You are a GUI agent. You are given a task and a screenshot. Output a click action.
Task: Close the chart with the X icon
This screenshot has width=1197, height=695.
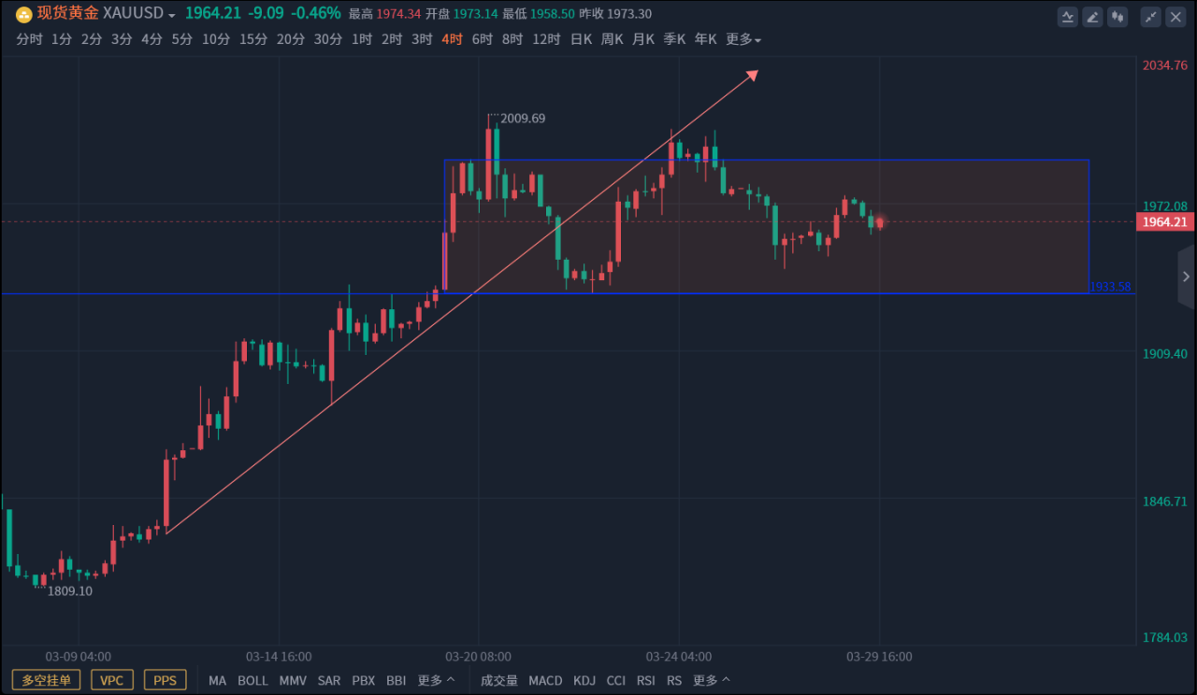(1175, 16)
